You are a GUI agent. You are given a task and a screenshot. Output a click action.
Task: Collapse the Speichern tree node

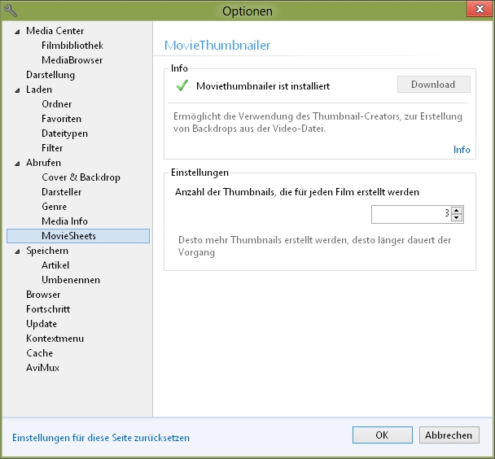(17, 251)
